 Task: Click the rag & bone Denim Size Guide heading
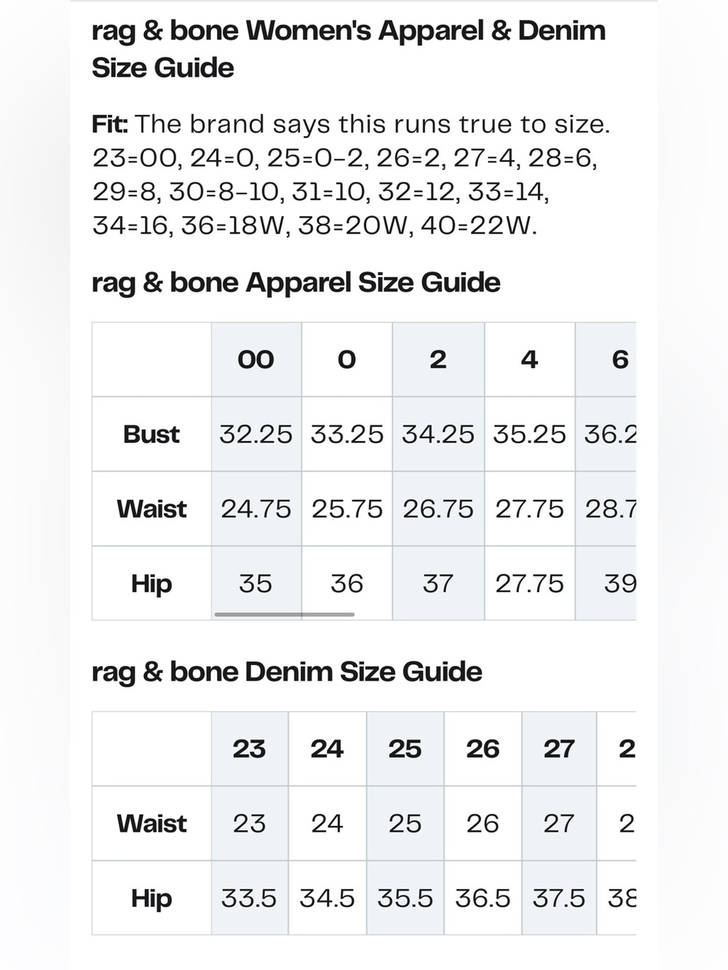point(287,672)
